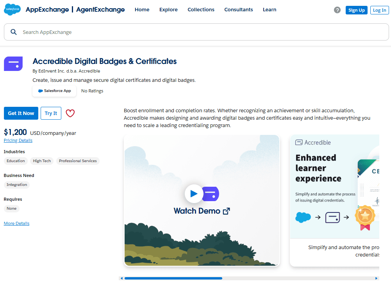Open the Explore menu
The image size is (391, 283).
[x=168, y=9]
